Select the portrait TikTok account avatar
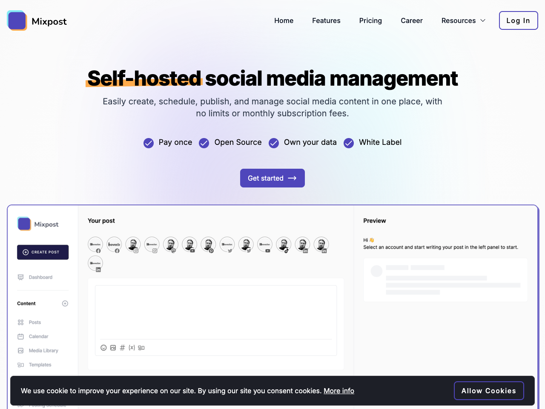The width and height of the screenshot is (545, 409). click(x=284, y=245)
